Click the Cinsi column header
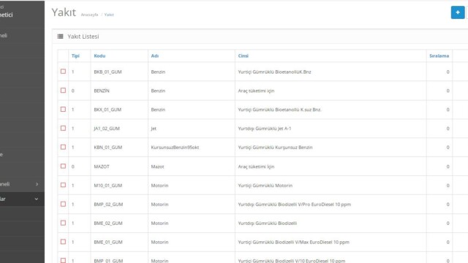The height and width of the screenshot is (263, 468). (x=244, y=56)
